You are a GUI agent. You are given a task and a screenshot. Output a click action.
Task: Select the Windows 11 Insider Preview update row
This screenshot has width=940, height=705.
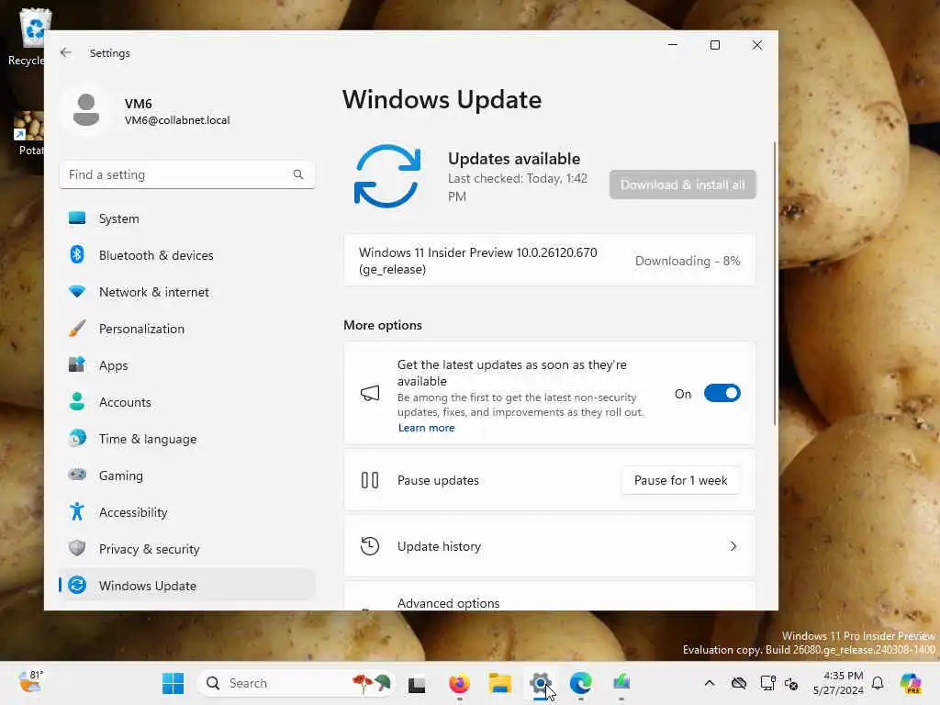point(549,261)
